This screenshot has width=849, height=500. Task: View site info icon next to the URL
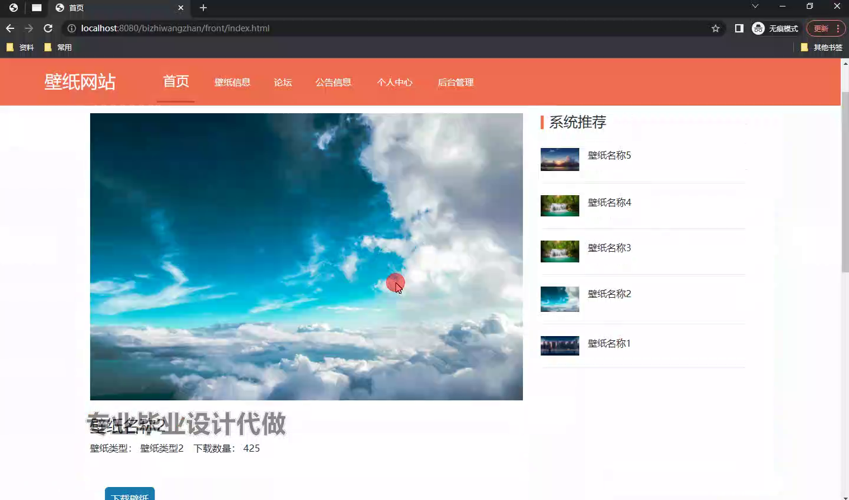click(71, 28)
